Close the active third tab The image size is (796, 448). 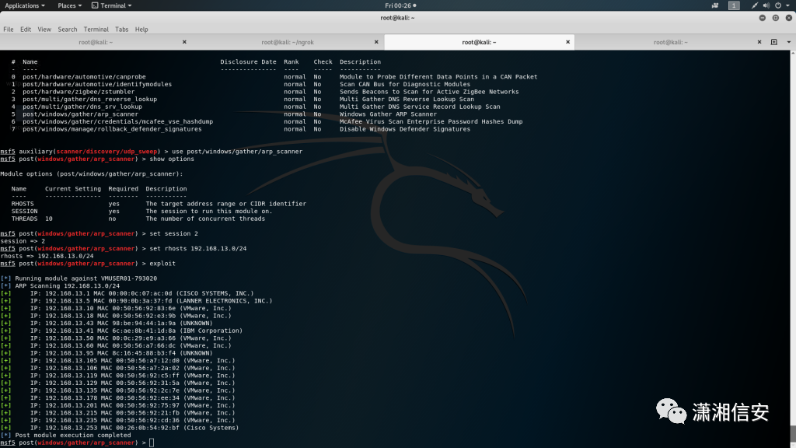(567, 42)
